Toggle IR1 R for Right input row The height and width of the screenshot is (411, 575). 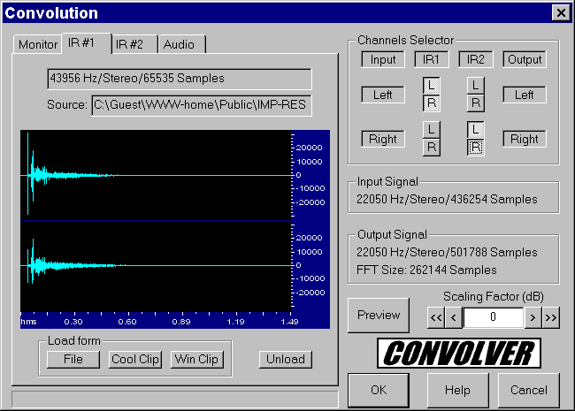(x=432, y=148)
